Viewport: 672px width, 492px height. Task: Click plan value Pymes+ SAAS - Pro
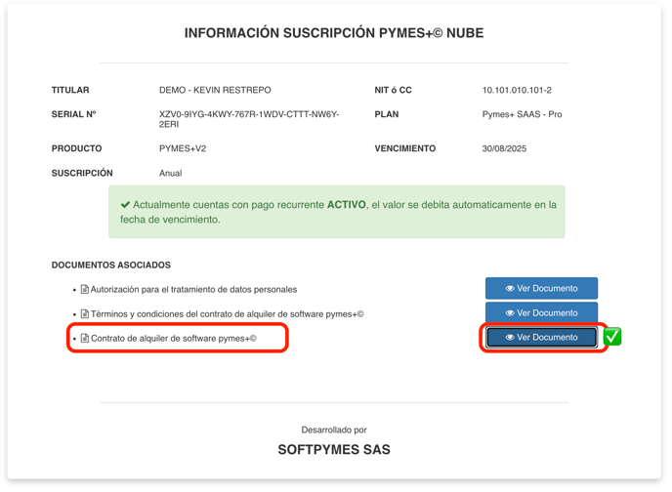tap(522, 114)
